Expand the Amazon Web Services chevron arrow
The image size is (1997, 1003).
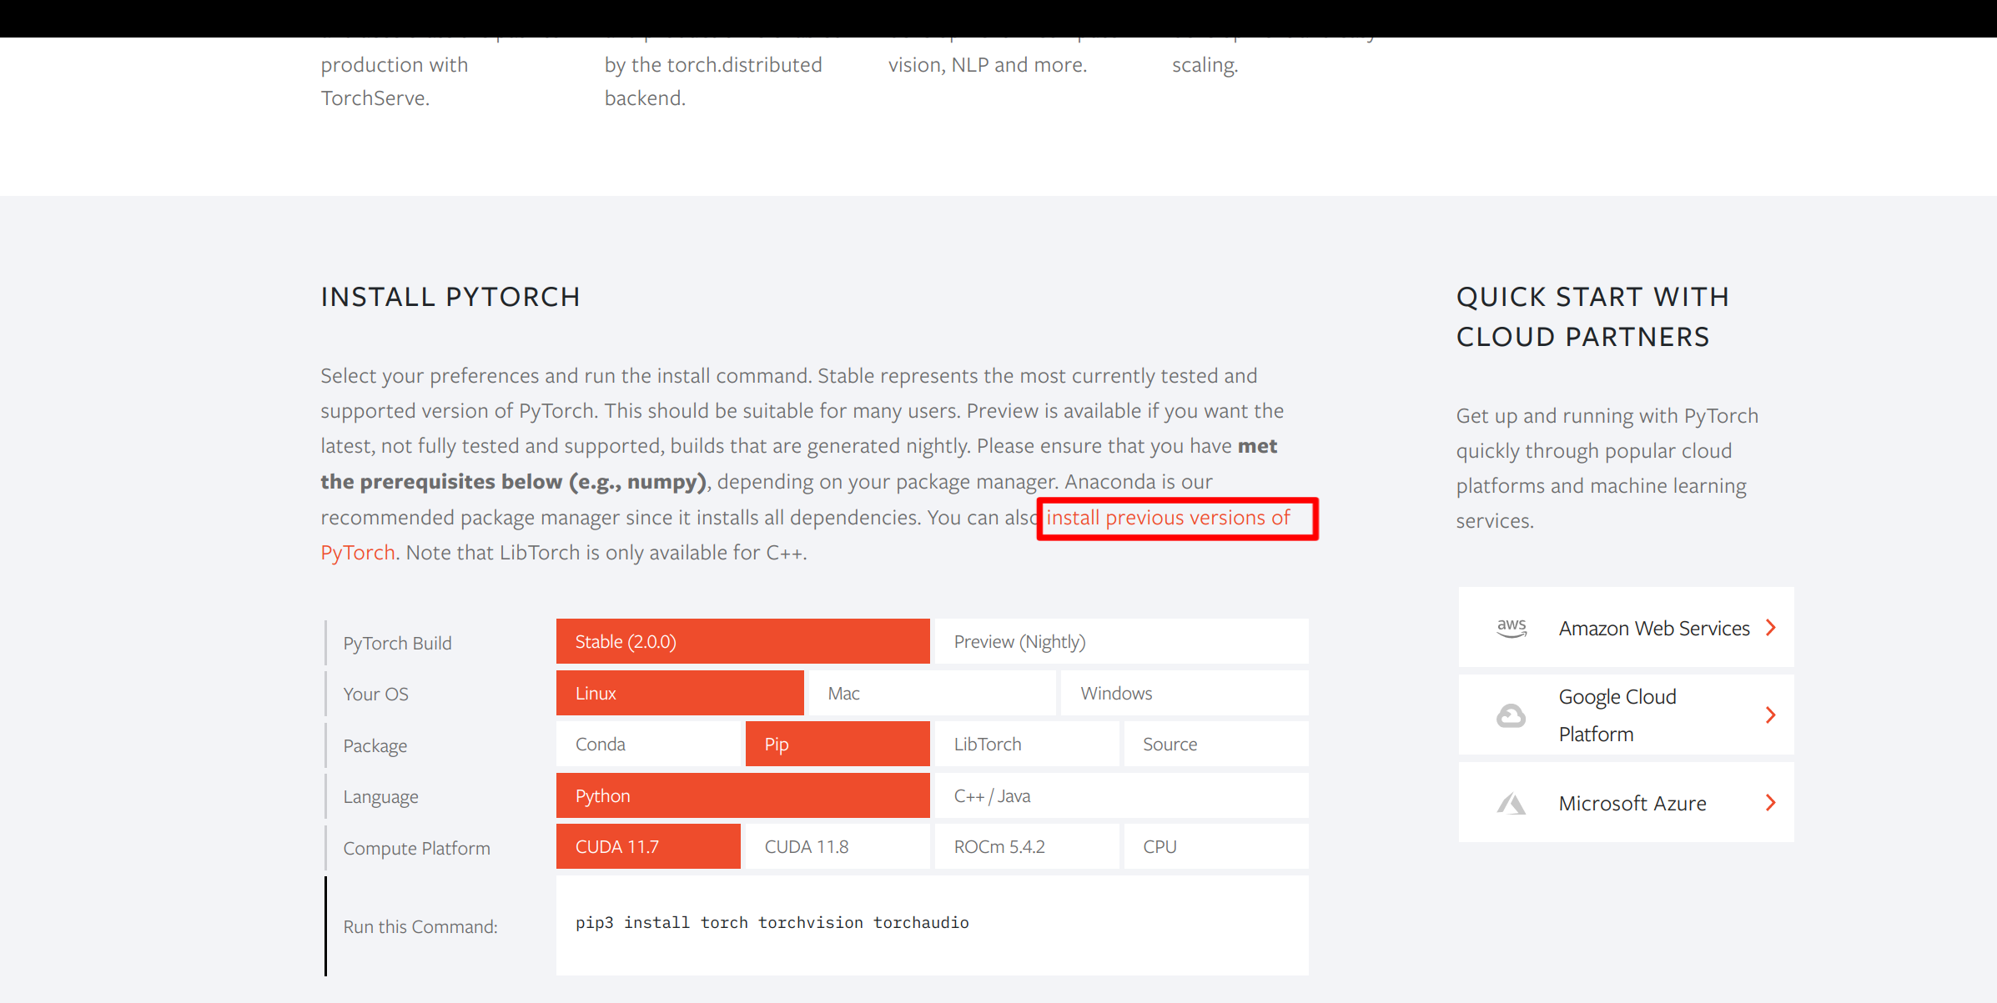1770,628
